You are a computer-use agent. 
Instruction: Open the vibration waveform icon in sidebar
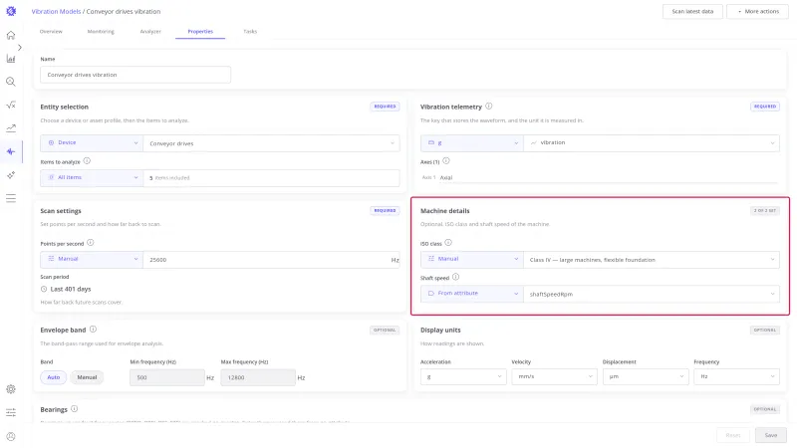coord(11,151)
